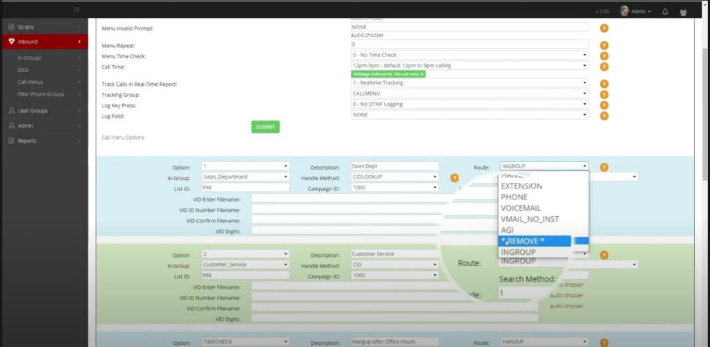Click the page vertical scrollbar
710x347 pixels.
706,113
